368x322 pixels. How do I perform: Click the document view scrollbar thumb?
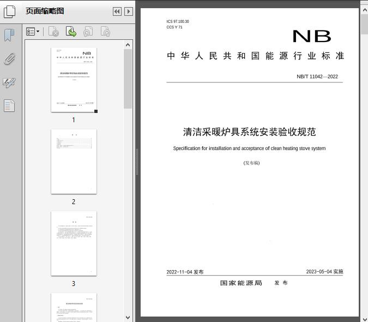click(365, 24)
